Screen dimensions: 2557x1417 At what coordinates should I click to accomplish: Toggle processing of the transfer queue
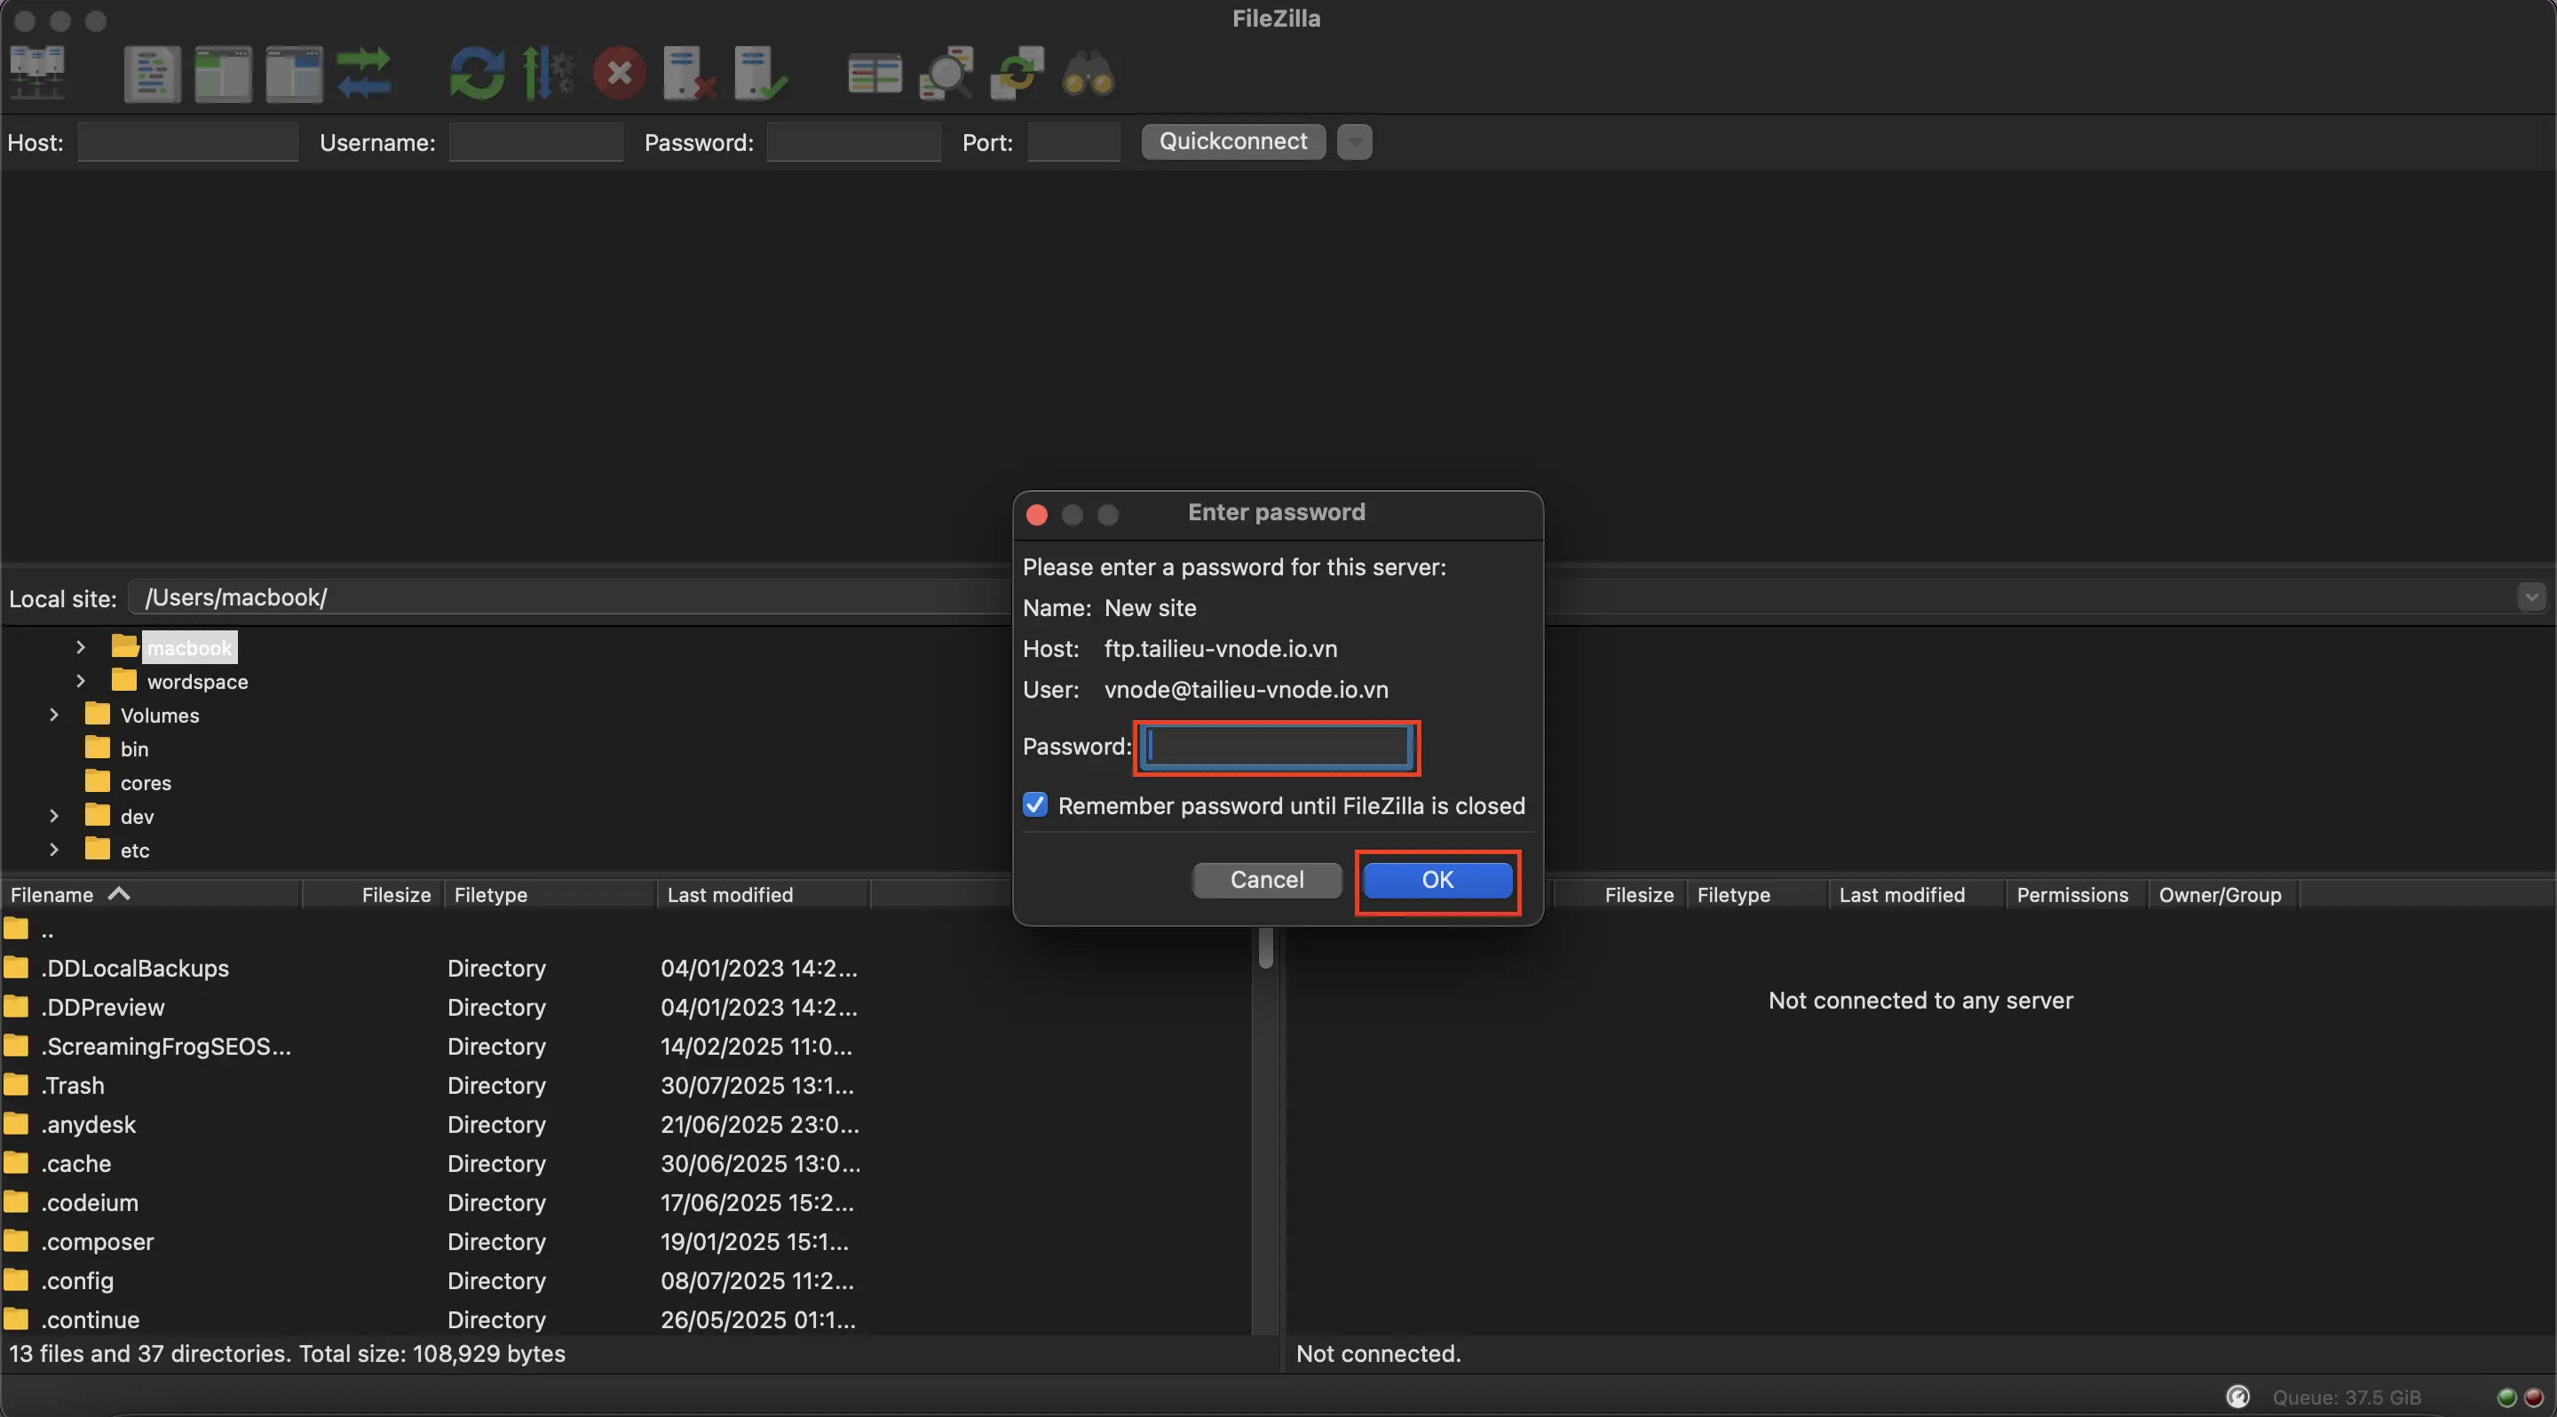(x=548, y=74)
